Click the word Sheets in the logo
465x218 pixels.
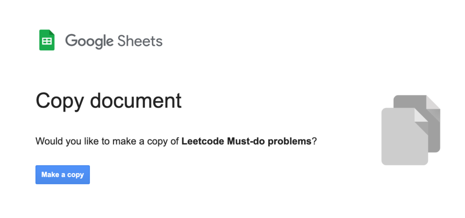[140, 41]
